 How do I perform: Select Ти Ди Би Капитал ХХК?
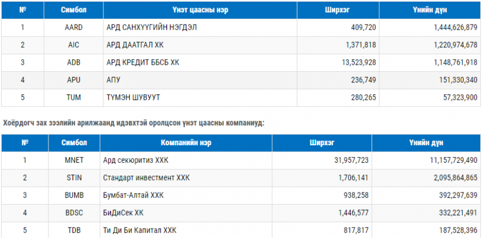click(140, 230)
